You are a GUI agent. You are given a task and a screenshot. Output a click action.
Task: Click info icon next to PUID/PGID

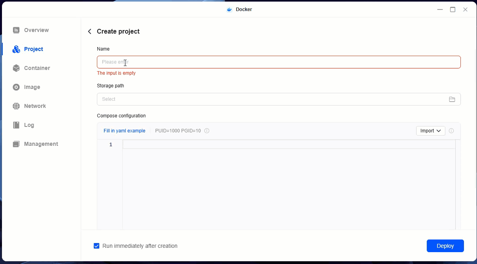207,131
